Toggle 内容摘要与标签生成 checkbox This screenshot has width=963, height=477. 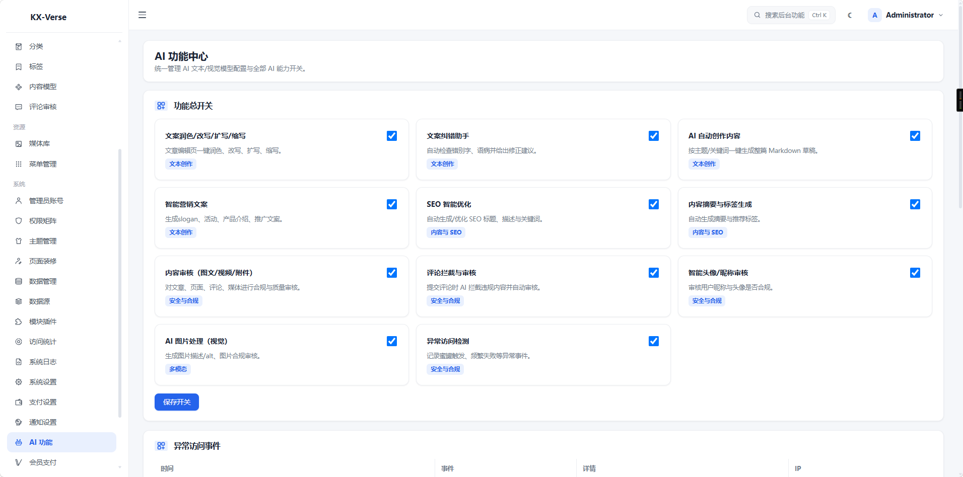[915, 204]
